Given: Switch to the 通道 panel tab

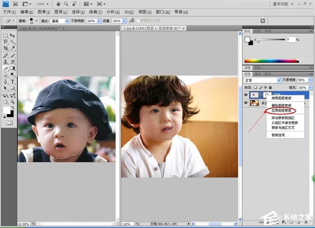Looking at the screenshot, I should click(258, 74).
